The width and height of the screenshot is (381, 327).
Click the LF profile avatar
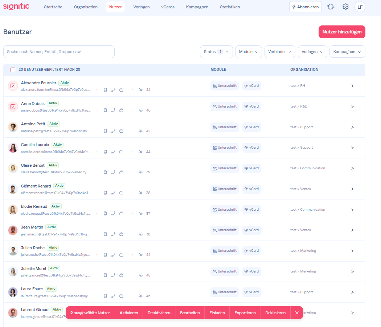[360, 7]
